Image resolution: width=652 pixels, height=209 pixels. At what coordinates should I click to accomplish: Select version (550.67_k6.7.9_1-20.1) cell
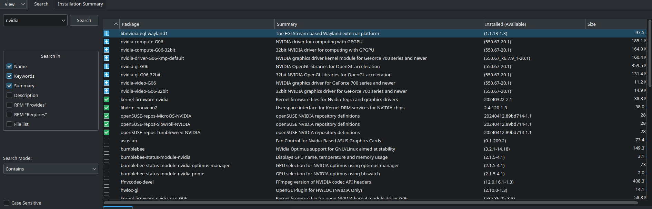[x=507, y=58]
